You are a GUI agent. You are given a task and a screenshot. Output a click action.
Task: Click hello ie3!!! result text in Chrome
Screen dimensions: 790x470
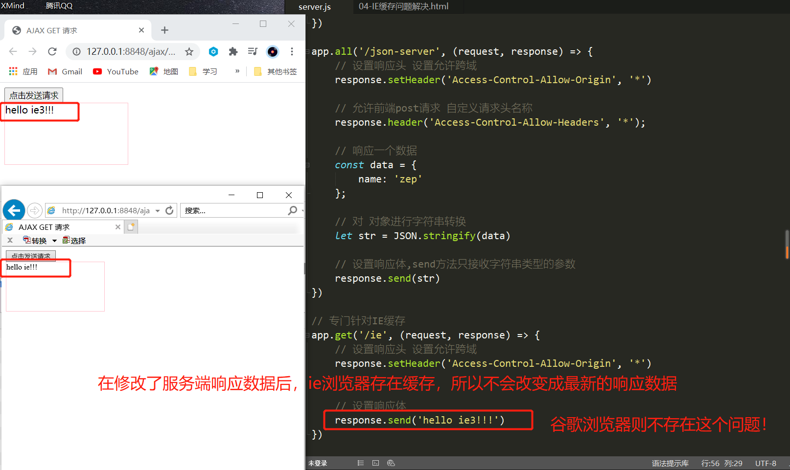click(x=29, y=110)
